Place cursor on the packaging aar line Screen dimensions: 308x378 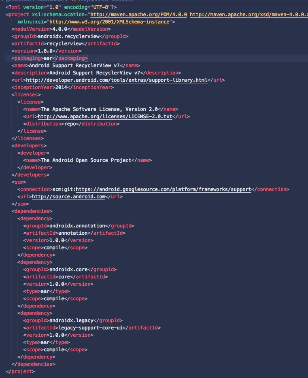(49, 58)
